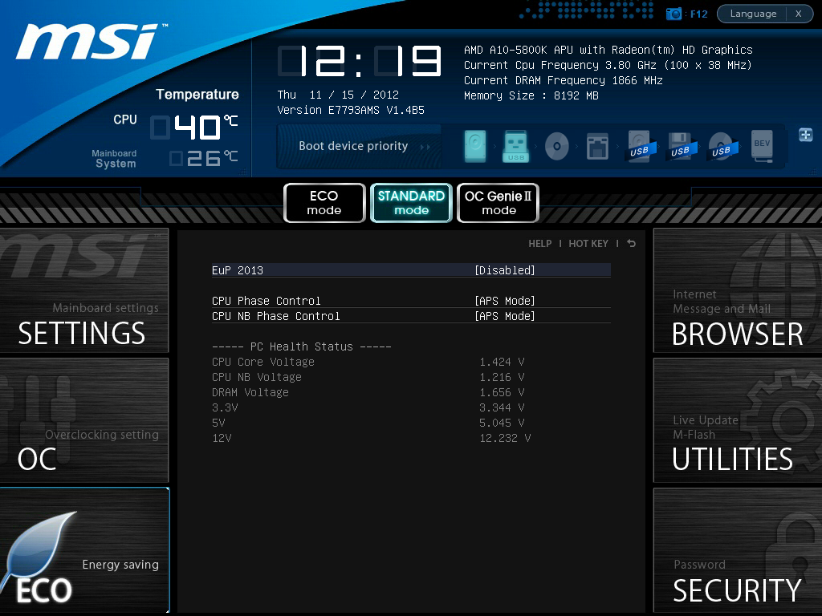Open the OC overclocking panel
The height and width of the screenshot is (616, 822).
[x=83, y=420]
